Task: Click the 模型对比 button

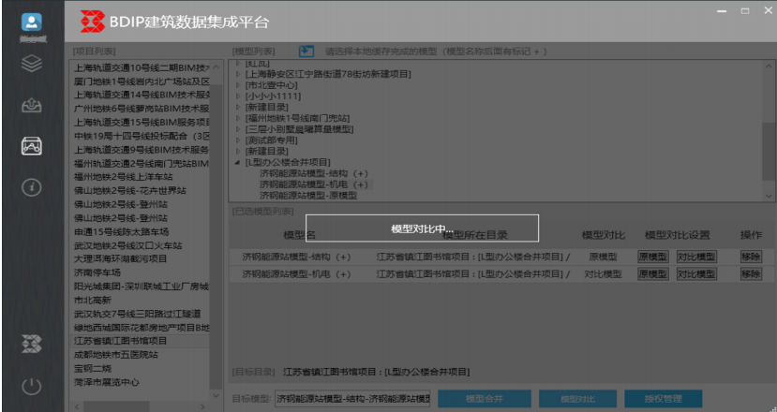Action: 577,399
